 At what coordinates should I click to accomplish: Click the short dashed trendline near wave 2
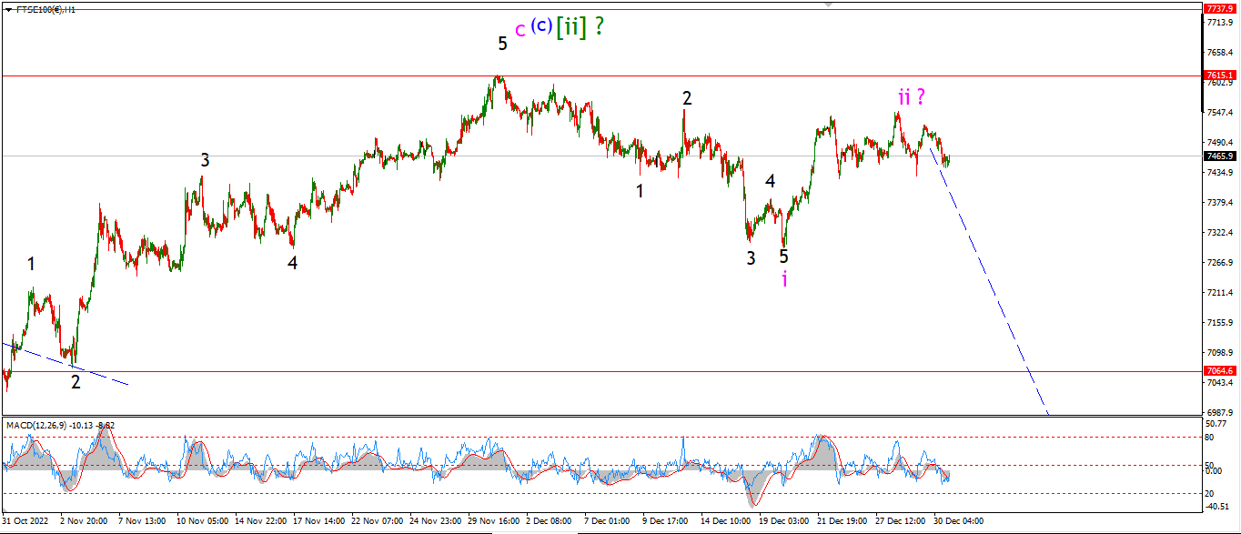click(x=64, y=364)
